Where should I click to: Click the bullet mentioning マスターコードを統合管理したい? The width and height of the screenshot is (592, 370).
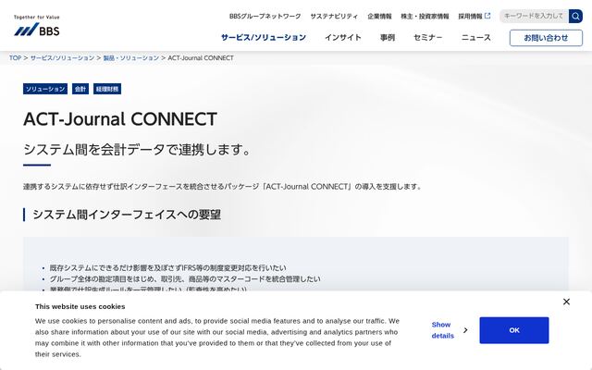(185, 279)
